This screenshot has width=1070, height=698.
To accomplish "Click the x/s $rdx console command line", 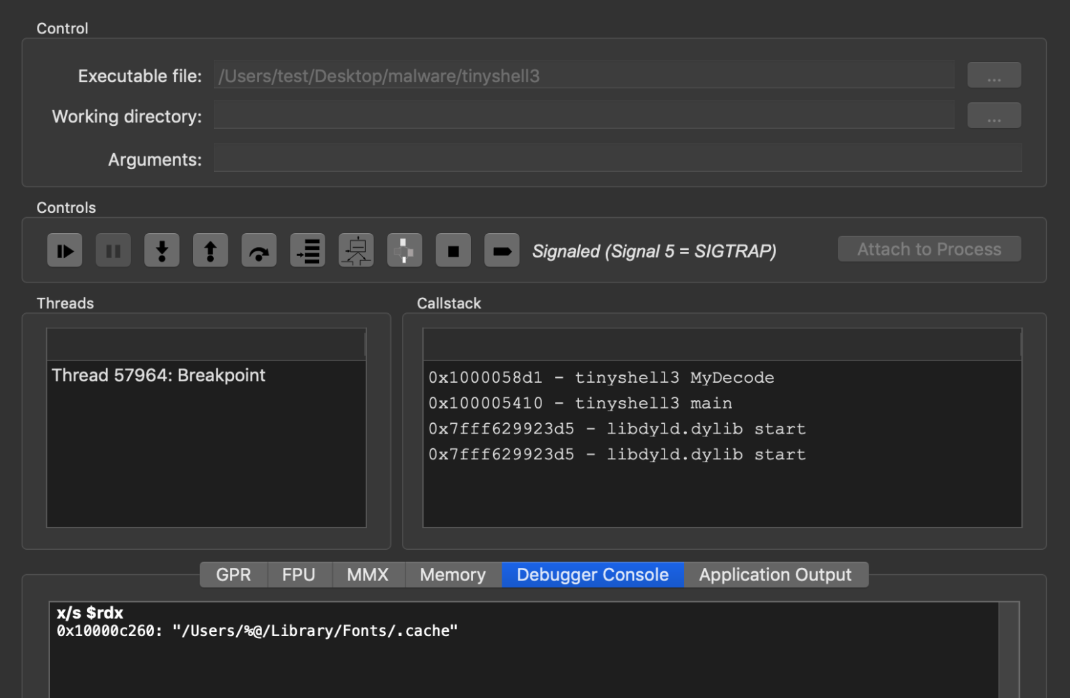I will (x=90, y=613).
